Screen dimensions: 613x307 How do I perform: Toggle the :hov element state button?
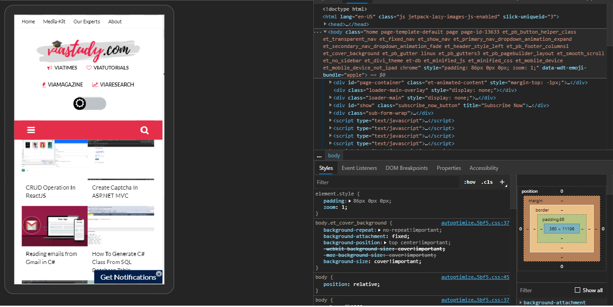[x=470, y=182]
